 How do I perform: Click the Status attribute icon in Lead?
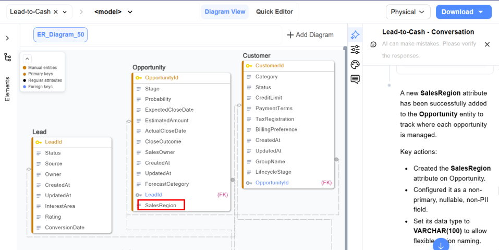point(39,153)
